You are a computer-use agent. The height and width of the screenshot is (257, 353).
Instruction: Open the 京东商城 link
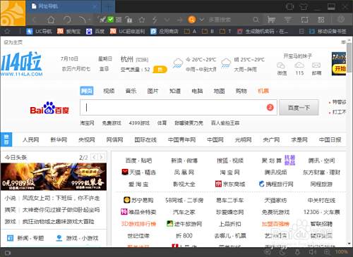click(230, 184)
